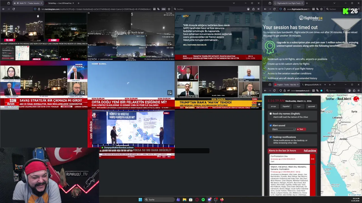Open Firefox menu in Tzofar window
The height and width of the screenshot is (203, 362).
coord(359,91)
